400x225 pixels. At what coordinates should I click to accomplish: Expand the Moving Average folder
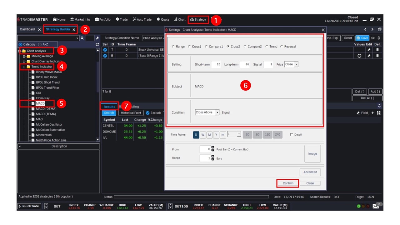24,56
